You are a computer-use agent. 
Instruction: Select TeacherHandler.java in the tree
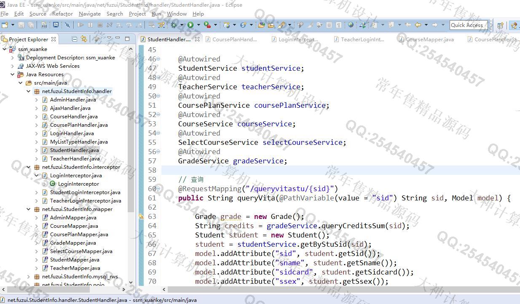[x=75, y=159]
